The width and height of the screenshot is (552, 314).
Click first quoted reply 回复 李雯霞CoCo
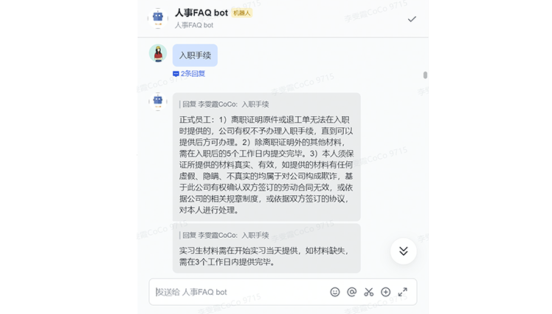(x=224, y=104)
